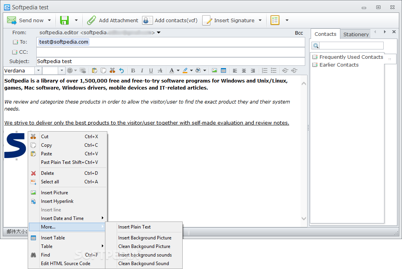Choose Insert Background Picture in submenu
This screenshot has width=402, height=269.
pyautogui.click(x=144, y=238)
